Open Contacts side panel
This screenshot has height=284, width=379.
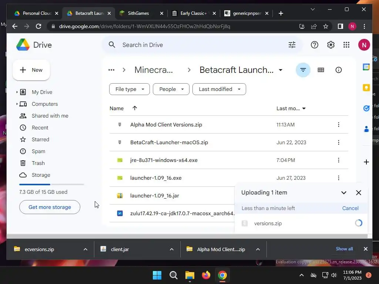[x=366, y=129]
